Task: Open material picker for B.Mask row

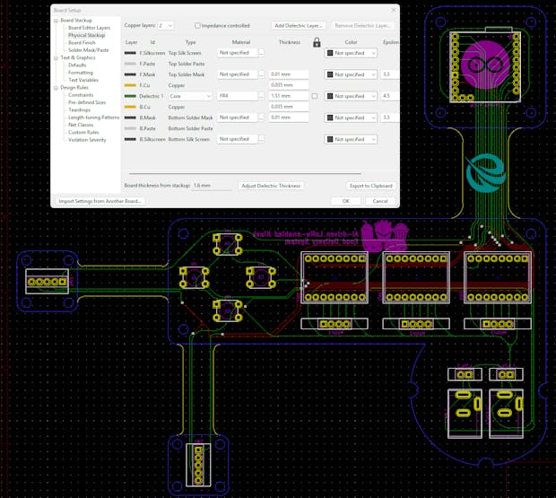Action: coord(262,118)
